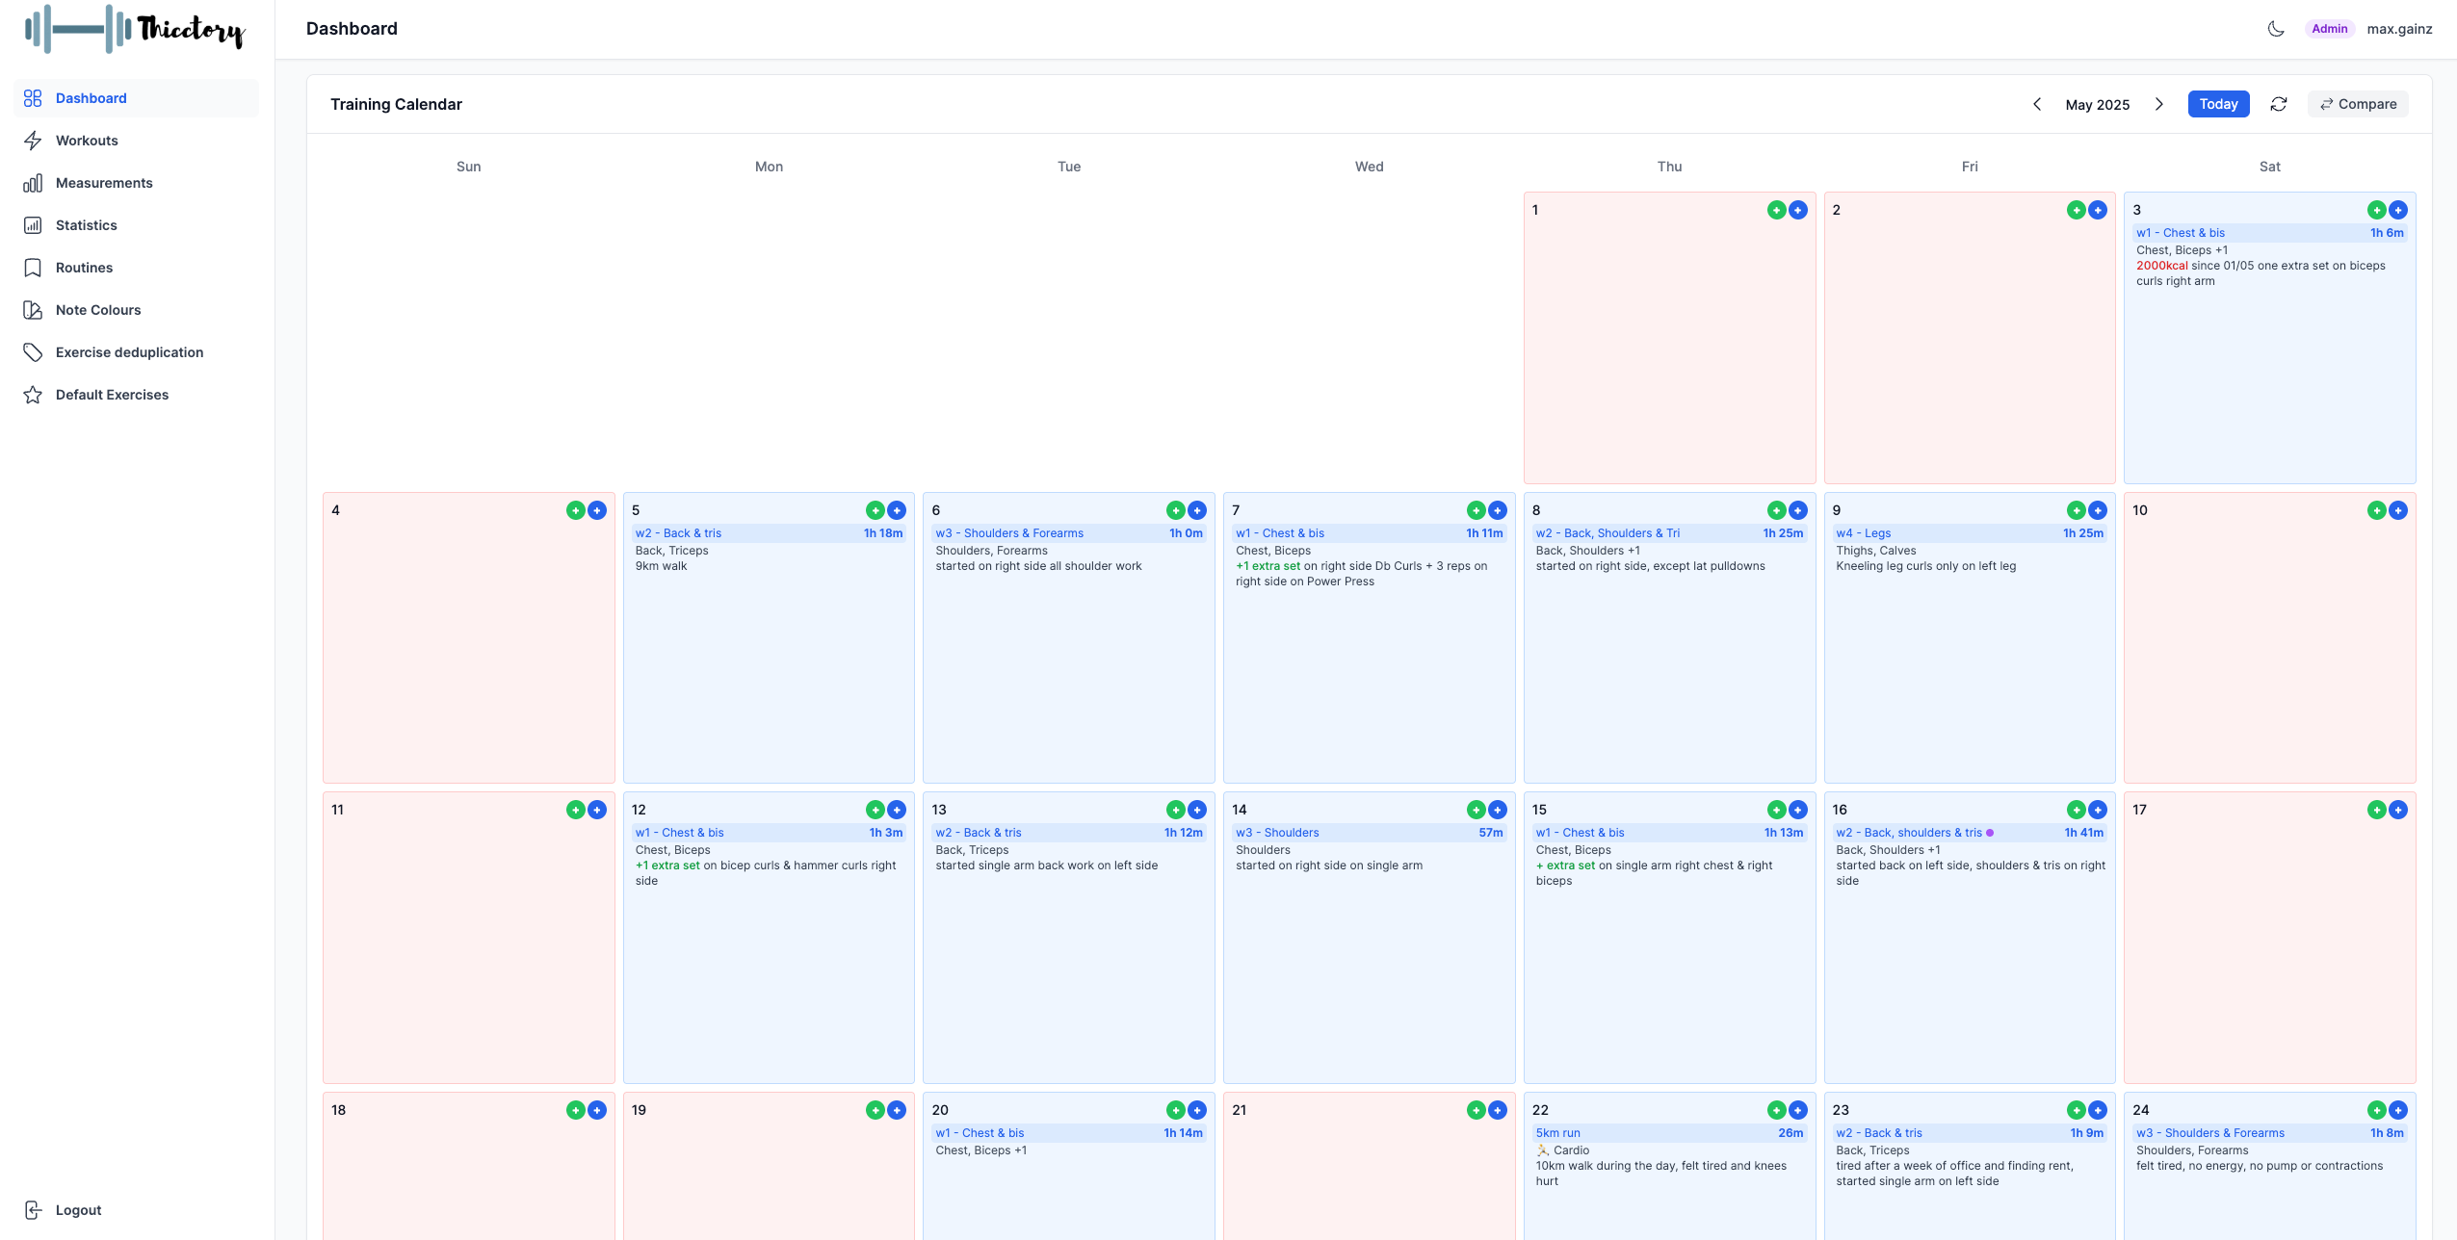The width and height of the screenshot is (2457, 1240).
Task: Open Exercise deduplication tag icon
Action: [34, 352]
